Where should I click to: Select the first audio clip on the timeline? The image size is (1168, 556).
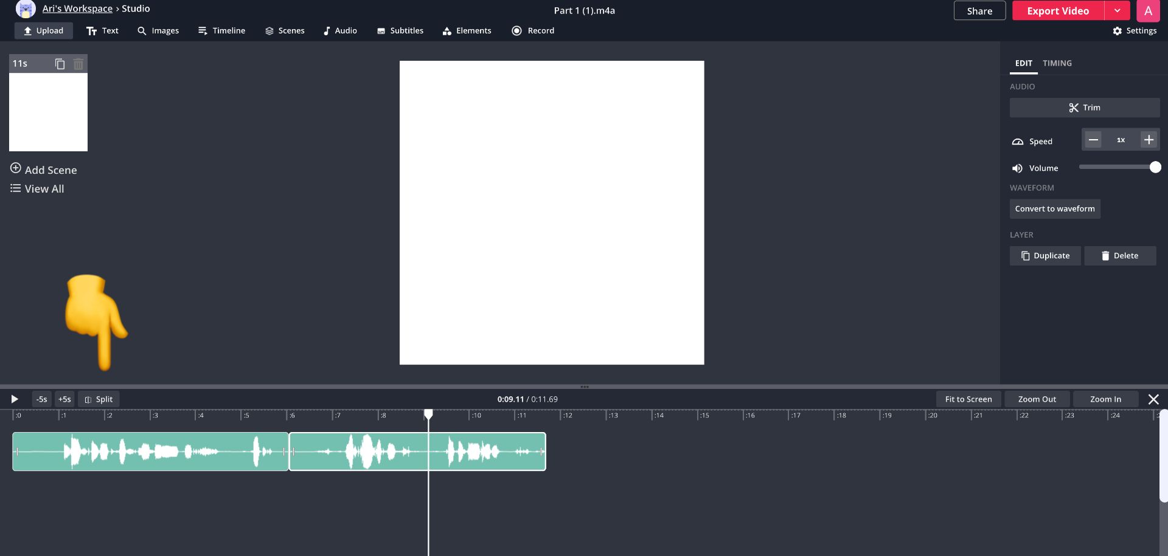click(x=150, y=451)
